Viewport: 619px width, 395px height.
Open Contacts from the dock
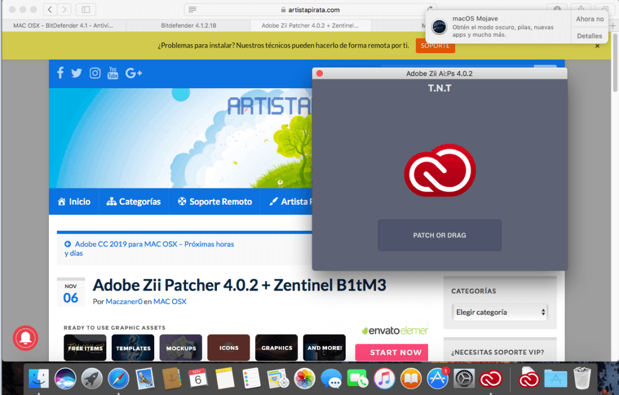(172, 379)
